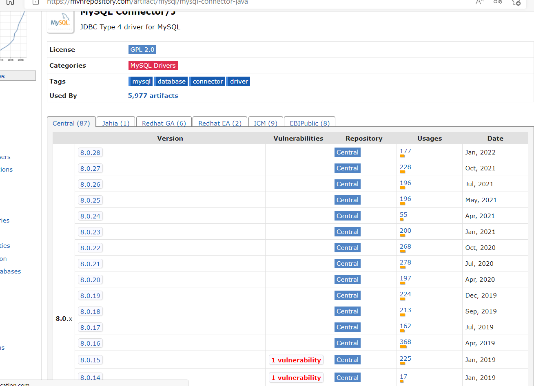The height and width of the screenshot is (386, 534).
Task: Open version 8.0.26
Action: [x=90, y=184]
